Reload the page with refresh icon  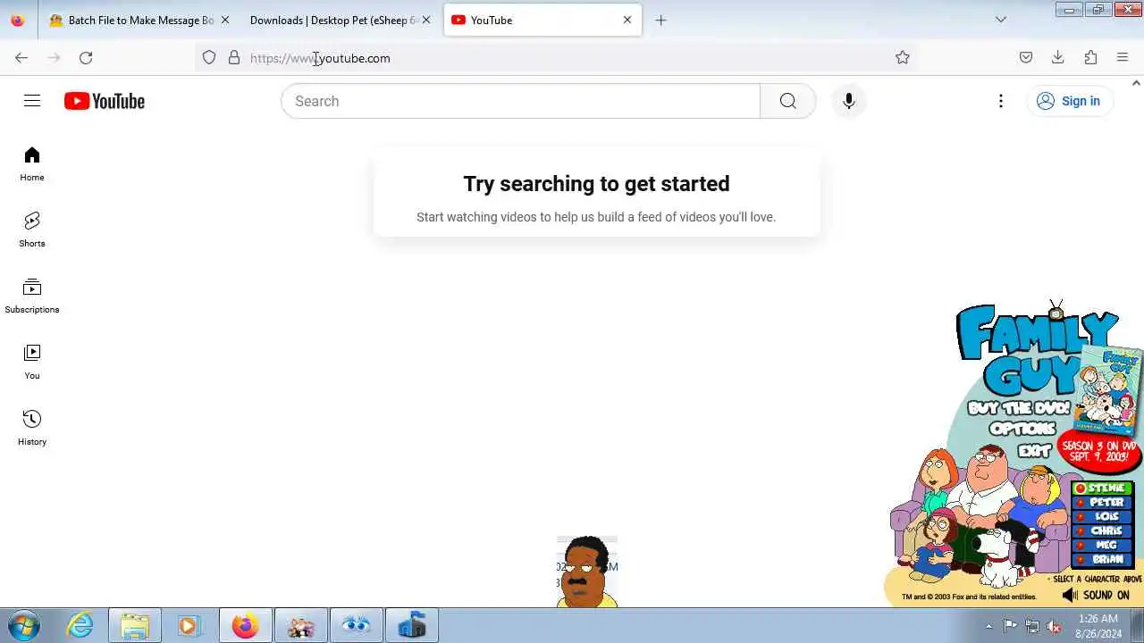86,58
